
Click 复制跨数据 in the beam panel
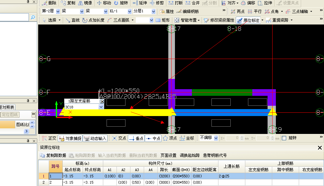click(x=53, y=155)
